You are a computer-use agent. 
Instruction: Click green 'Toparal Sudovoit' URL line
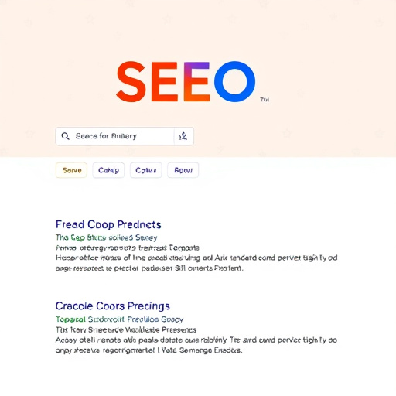point(119,319)
